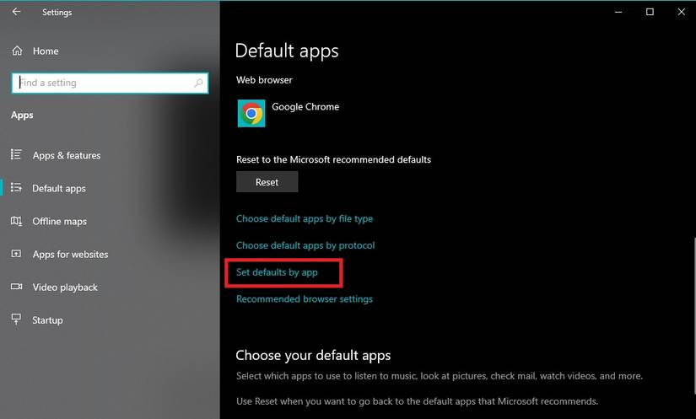Screen dimensions: 696x419
Task: Open Video playback settings
Action: (x=65, y=287)
